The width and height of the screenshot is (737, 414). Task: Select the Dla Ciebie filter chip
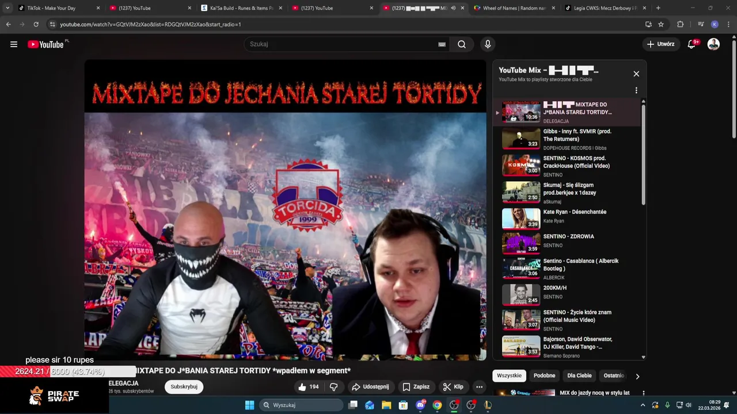579,375
